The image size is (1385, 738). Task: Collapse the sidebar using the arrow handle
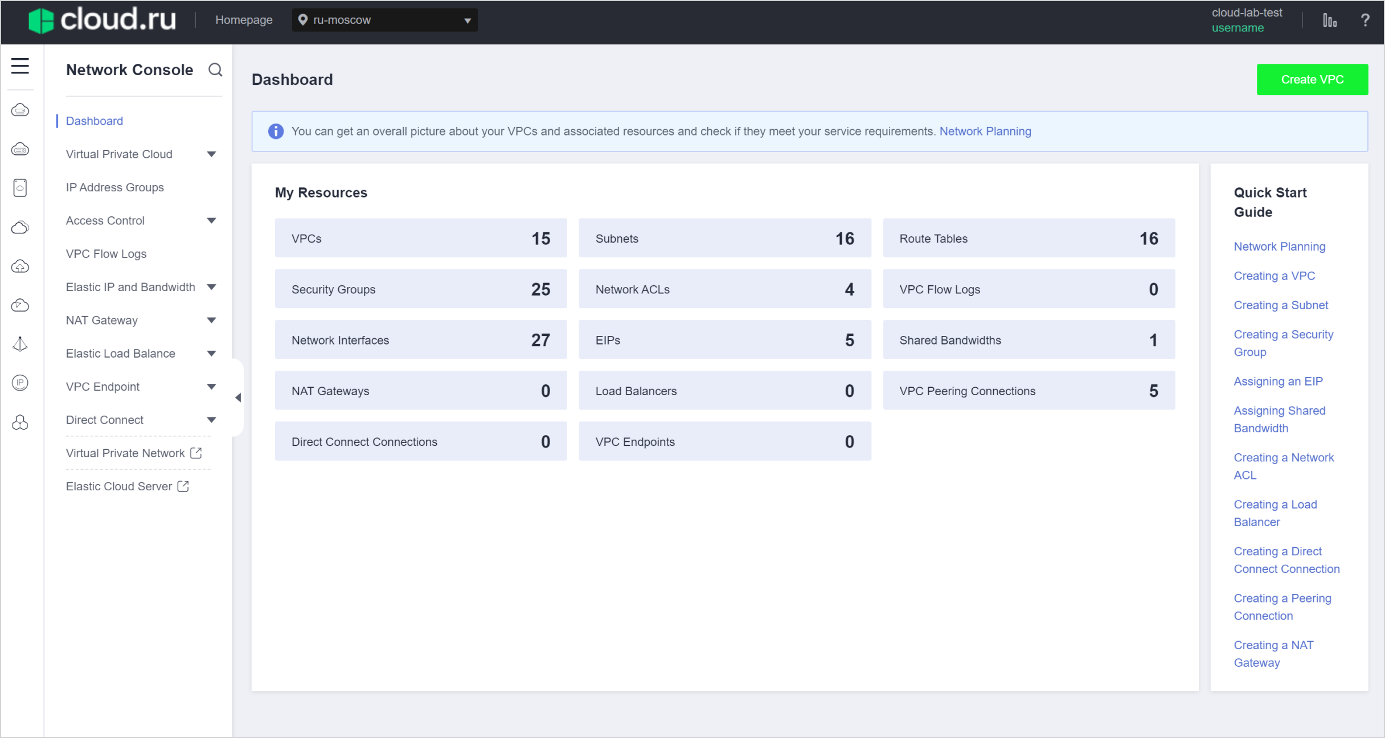(238, 397)
